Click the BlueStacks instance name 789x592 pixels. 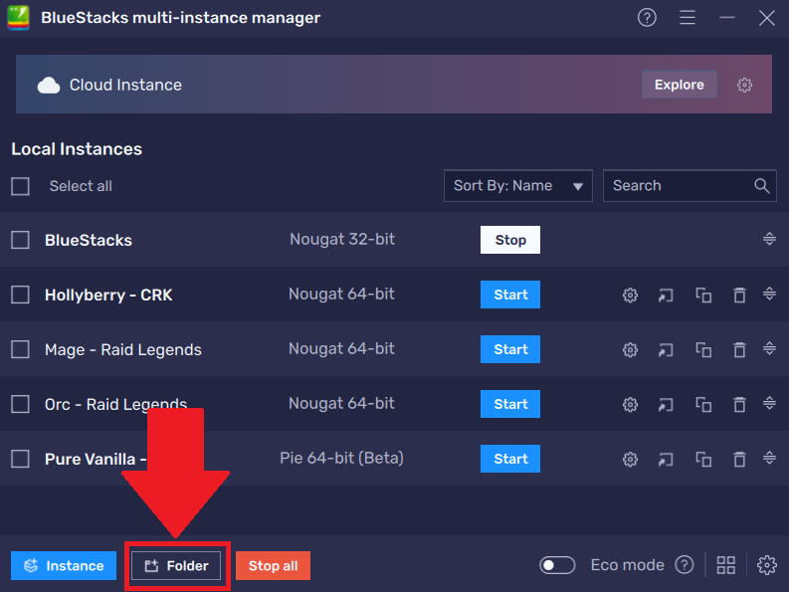pos(89,241)
